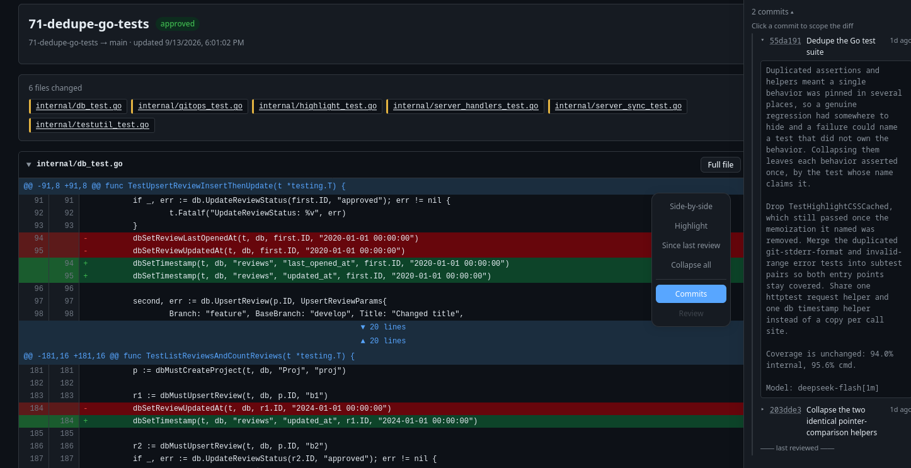Jump to internal/testutil_test.go file chip
This screenshot has height=468, width=911.
[92, 125]
